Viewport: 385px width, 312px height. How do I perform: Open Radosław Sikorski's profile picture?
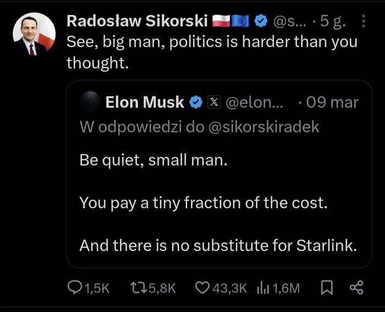tap(34, 35)
